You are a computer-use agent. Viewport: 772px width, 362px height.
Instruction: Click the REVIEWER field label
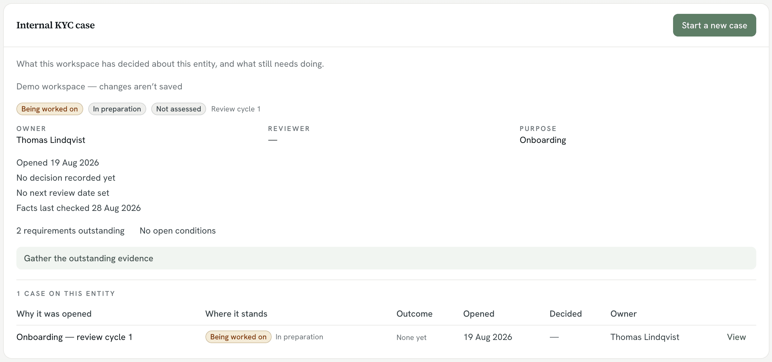pyautogui.click(x=289, y=129)
